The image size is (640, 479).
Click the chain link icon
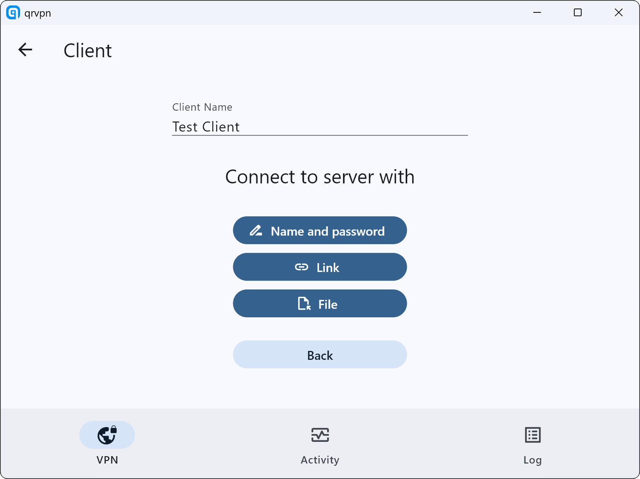click(302, 267)
